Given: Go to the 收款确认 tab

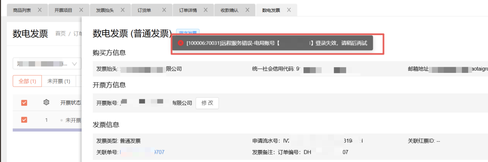Looking at the screenshot, I should click(x=229, y=10).
